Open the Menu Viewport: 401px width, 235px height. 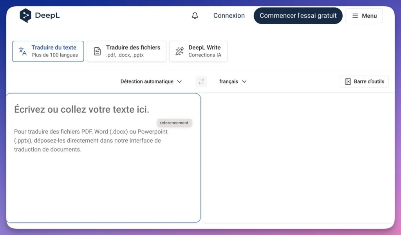point(364,16)
